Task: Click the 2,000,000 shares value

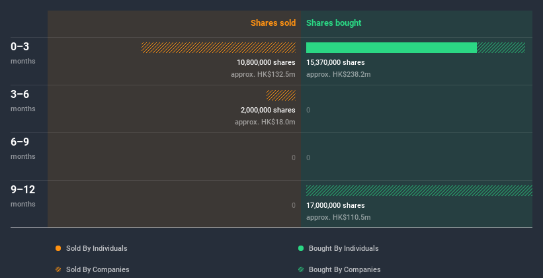Action: pos(268,110)
